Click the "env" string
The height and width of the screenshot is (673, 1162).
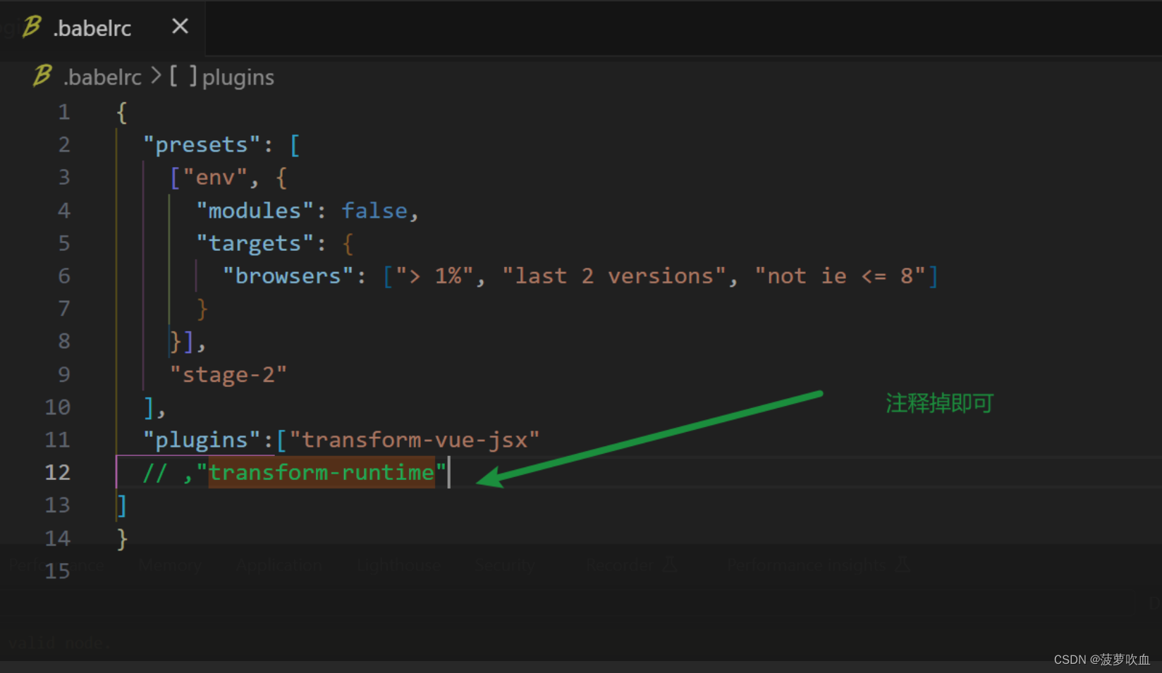(x=215, y=178)
